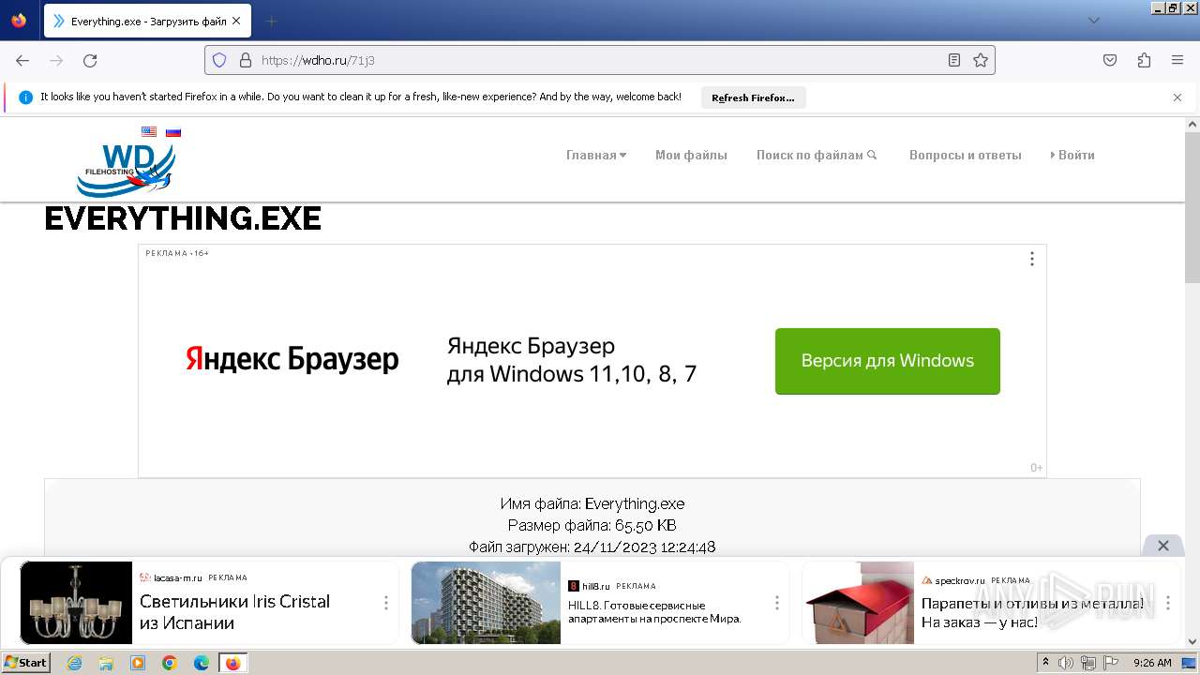
Task: Close the Everything.exe tab
Action: point(238,21)
